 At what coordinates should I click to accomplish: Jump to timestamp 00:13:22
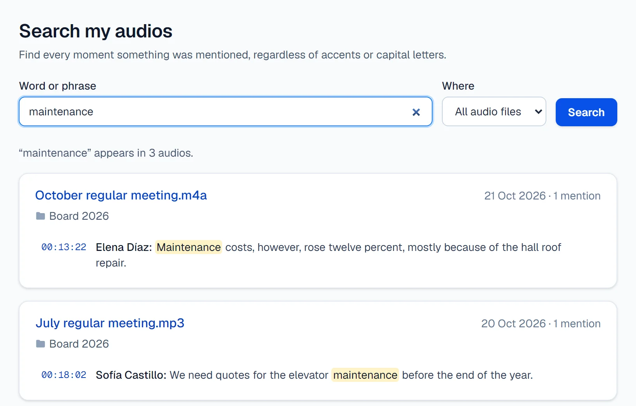click(x=64, y=247)
